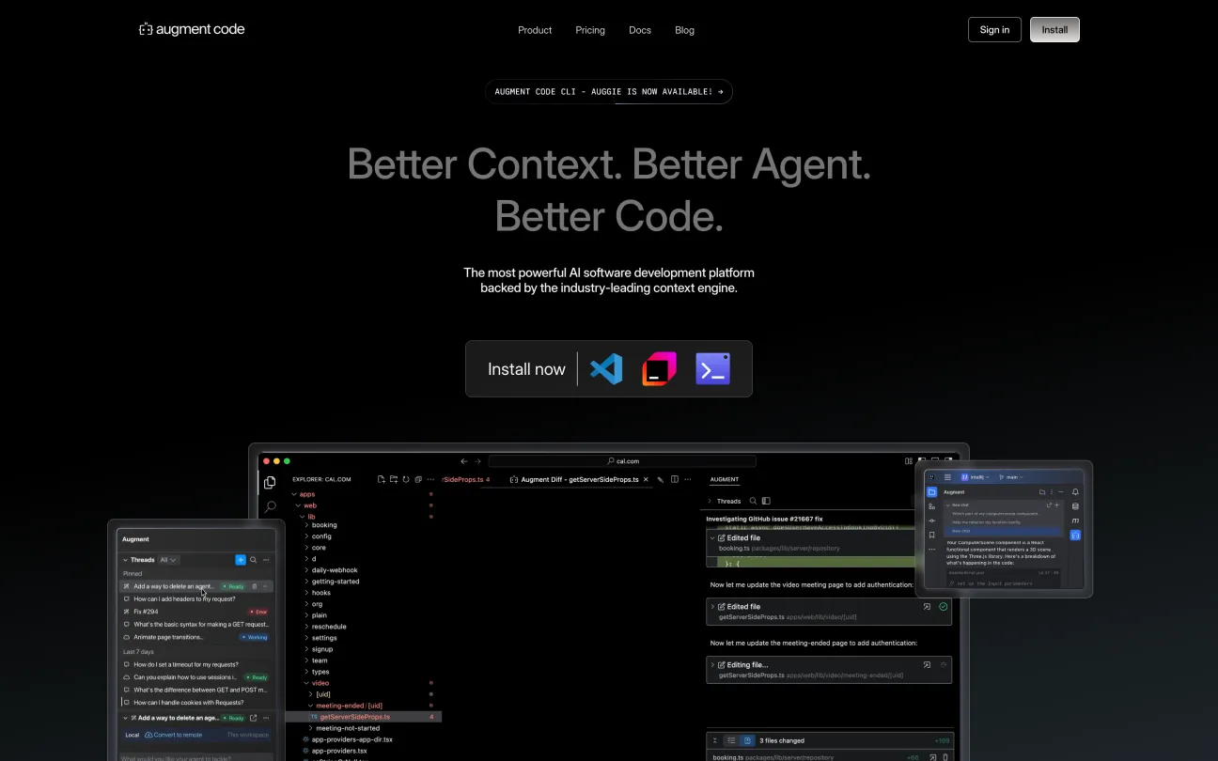Open the Blog page
The height and width of the screenshot is (761, 1218).
click(684, 30)
